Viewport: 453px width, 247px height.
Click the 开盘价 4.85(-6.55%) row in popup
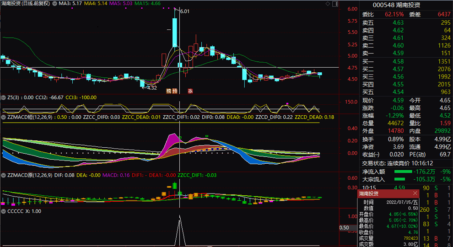(x=388, y=215)
